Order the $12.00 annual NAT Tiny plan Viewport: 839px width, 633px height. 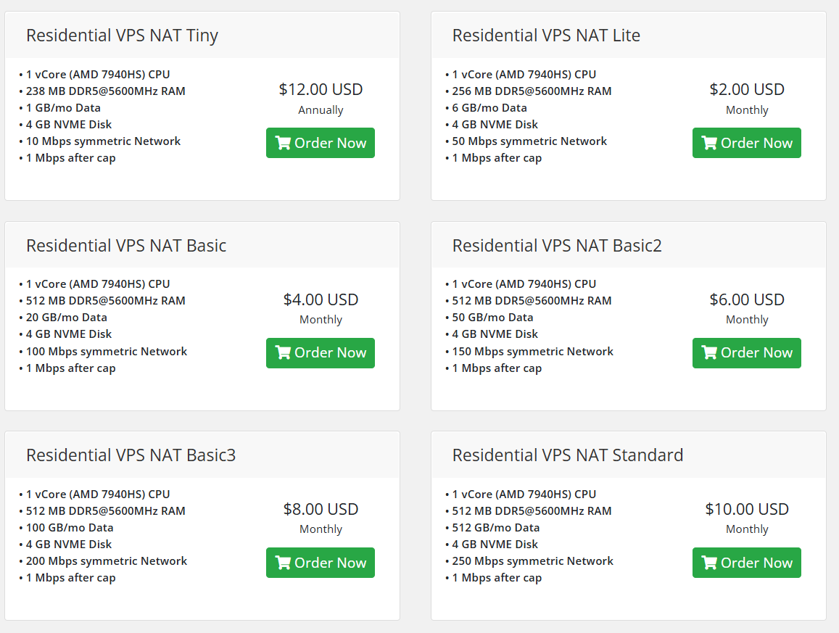point(321,143)
